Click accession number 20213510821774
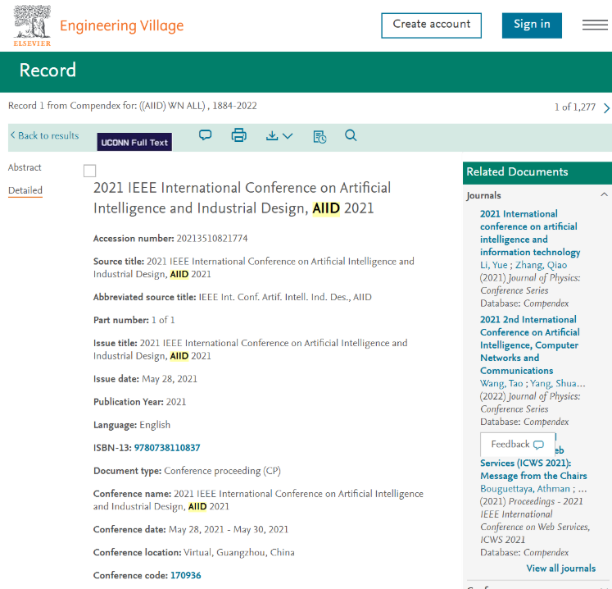612x589 pixels. point(212,239)
